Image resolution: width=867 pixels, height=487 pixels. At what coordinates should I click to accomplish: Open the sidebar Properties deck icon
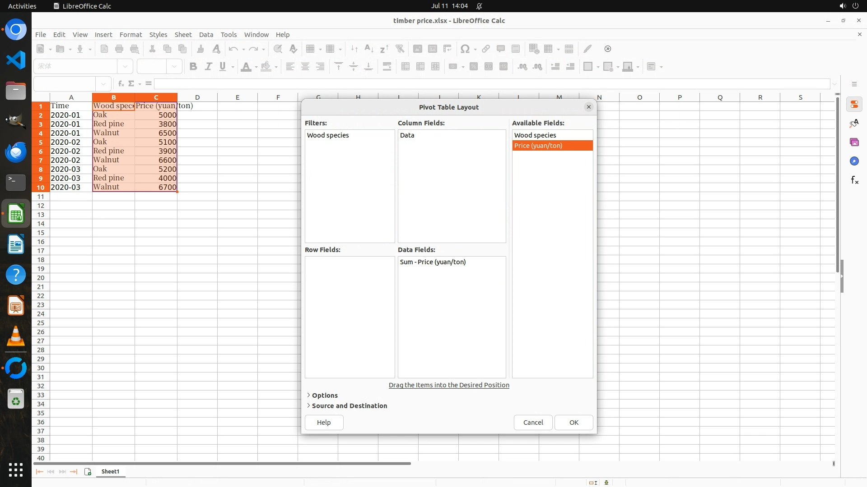point(854,105)
